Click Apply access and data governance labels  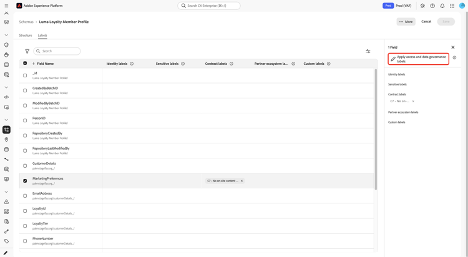(x=419, y=59)
